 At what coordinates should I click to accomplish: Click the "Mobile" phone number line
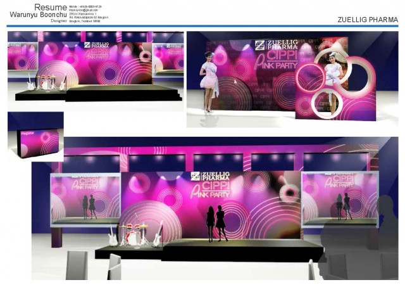point(85,7)
